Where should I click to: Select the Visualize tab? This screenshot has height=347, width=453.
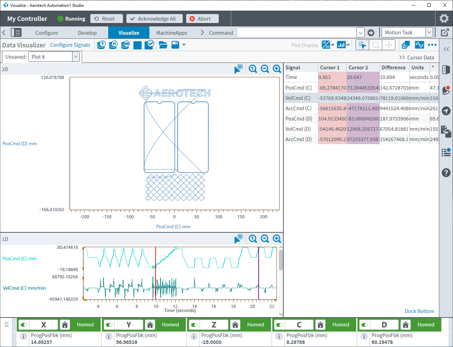tap(129, 33)
